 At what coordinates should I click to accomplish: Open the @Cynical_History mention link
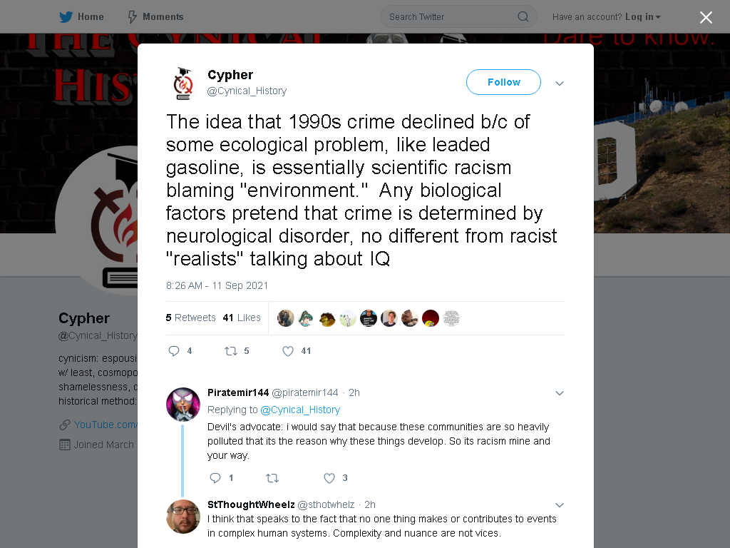click(300, 410)
